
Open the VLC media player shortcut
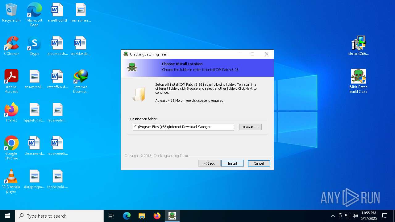pos(11,181)
